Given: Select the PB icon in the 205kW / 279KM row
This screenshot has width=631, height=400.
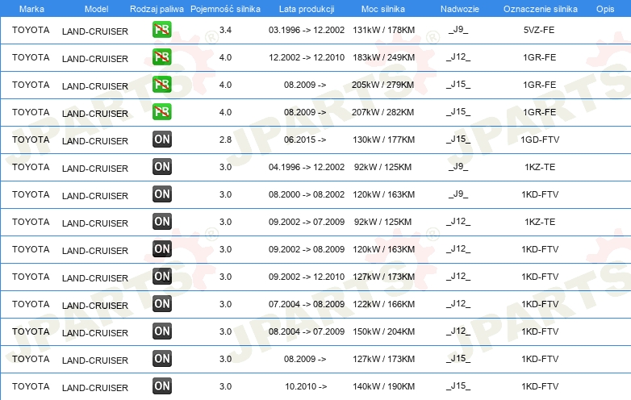Looking at the screenshot, I should pyautogui.click(x=162, y=85).
